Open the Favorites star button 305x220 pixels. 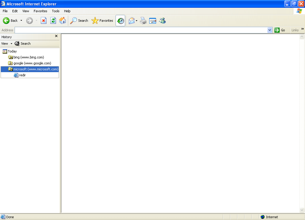[102, 21]
